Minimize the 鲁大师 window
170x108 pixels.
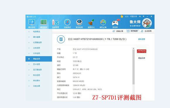(x=147, y=16)
